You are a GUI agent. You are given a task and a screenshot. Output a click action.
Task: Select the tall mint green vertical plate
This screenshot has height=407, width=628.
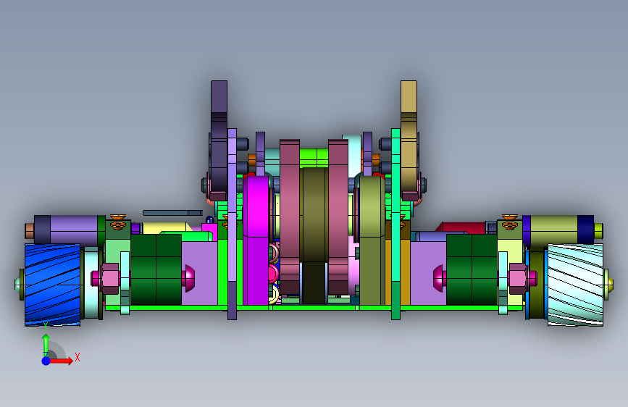(395, 224)
